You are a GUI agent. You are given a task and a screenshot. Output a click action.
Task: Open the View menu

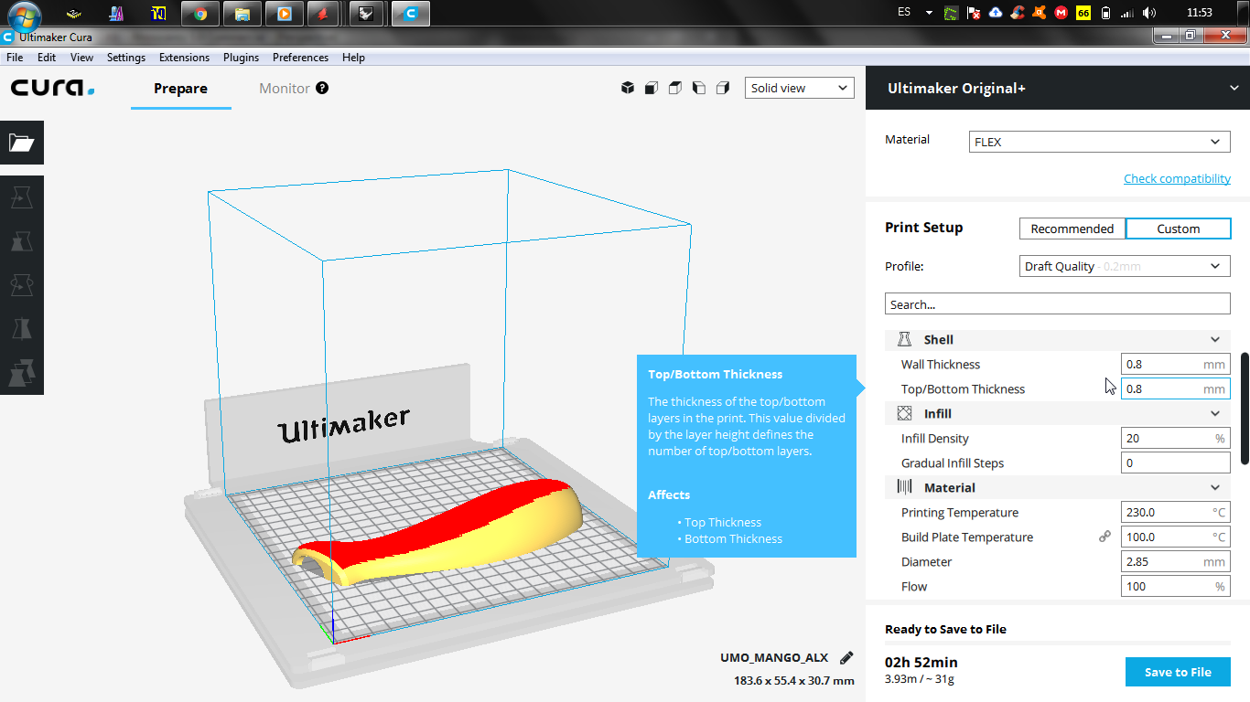[82, 57]
